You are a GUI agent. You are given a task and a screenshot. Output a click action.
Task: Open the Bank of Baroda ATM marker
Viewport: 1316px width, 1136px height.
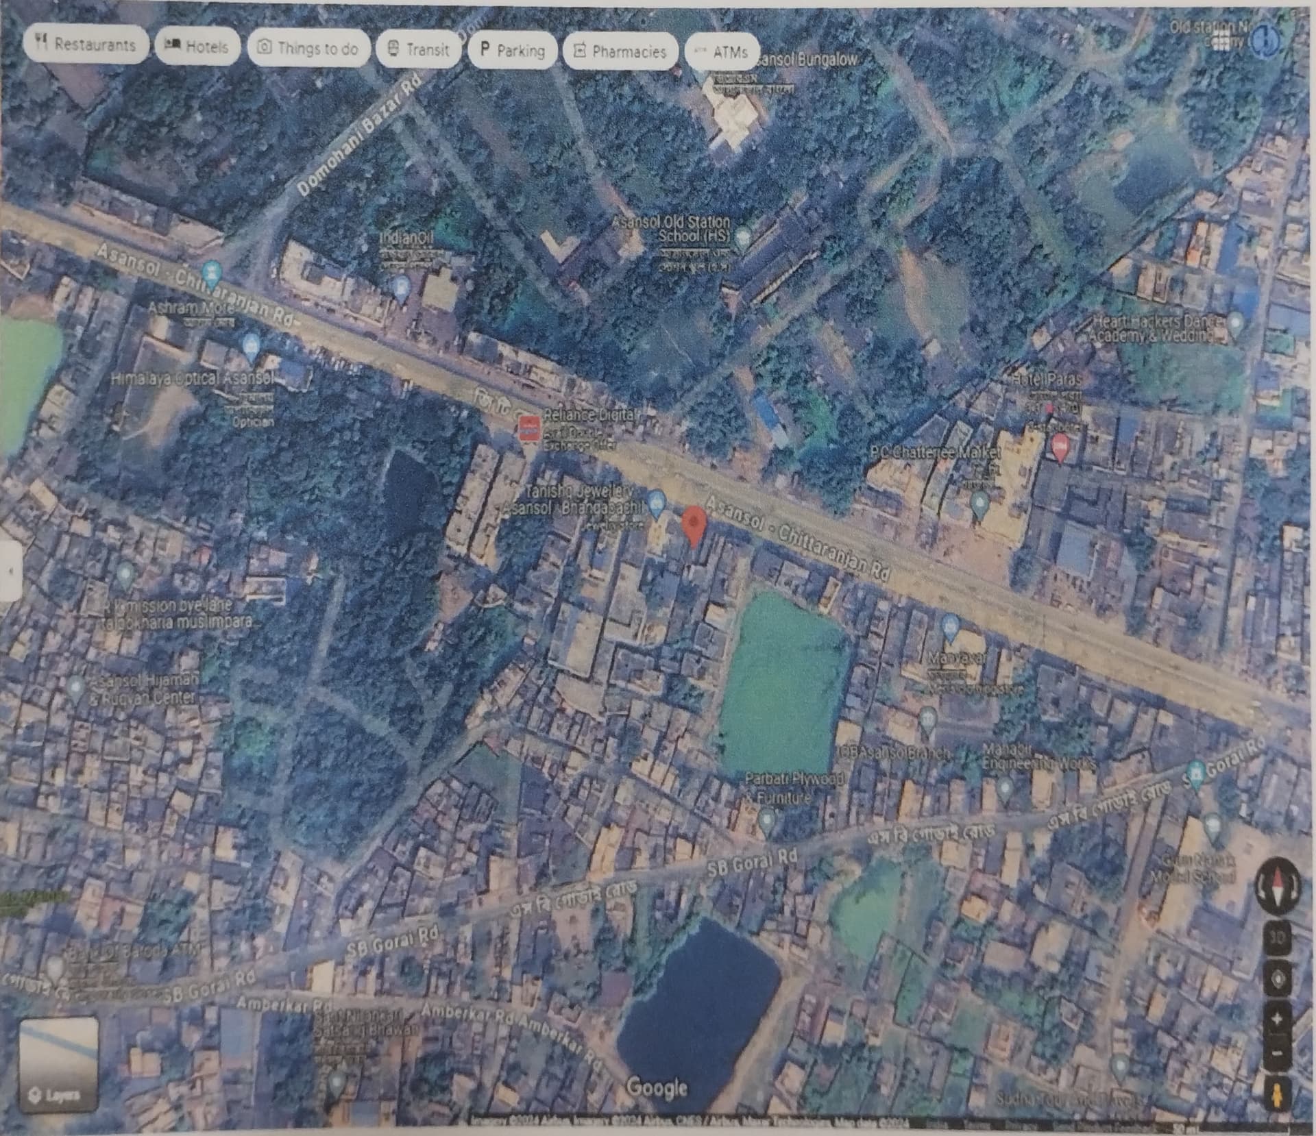tap(55, 969)
